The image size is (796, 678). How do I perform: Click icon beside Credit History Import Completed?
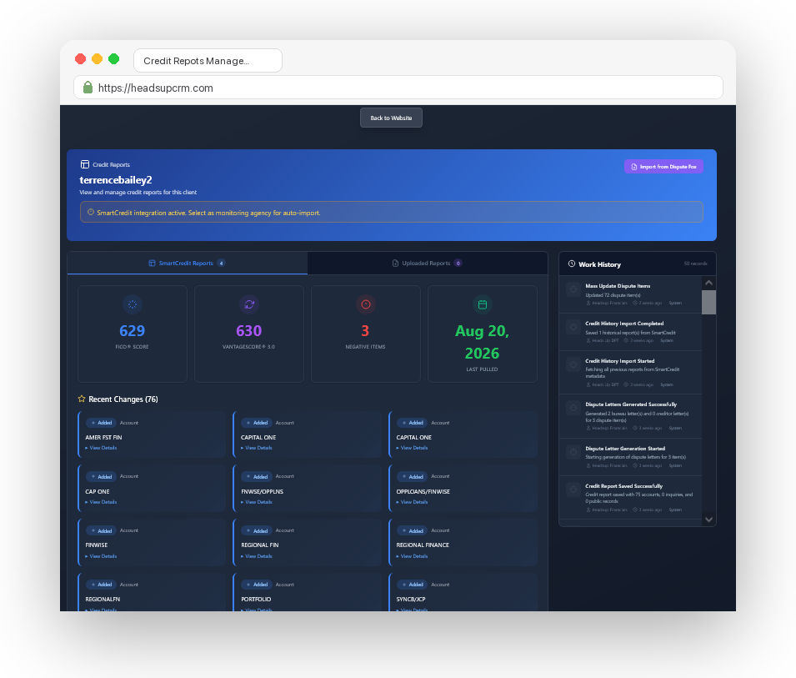[x=573, y=327]
